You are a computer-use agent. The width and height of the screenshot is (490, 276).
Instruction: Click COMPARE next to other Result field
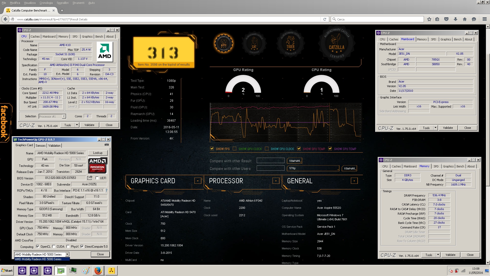[295, 161]
